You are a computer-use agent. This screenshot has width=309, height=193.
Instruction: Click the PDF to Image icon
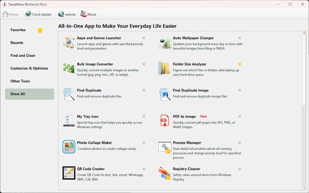pyautogui.click(x=165, y=120)
